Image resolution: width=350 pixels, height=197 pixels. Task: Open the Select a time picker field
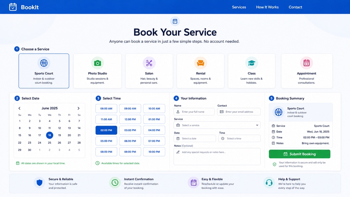(x=240, y=139)
